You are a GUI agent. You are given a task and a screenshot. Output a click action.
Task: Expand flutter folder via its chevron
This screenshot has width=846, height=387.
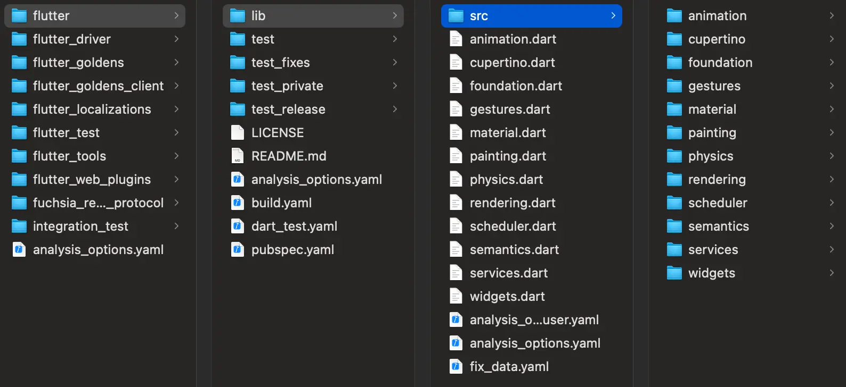pos(176,16)
